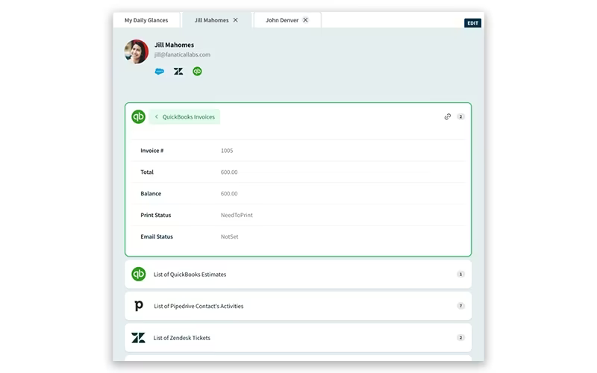Click Zendesk icon in Tickets row
This screenshot has height=373, width=597.
[138, 338]
